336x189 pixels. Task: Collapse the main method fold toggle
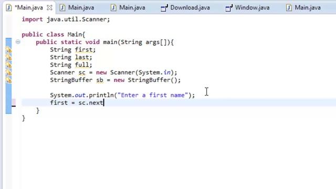click(18, 42)
